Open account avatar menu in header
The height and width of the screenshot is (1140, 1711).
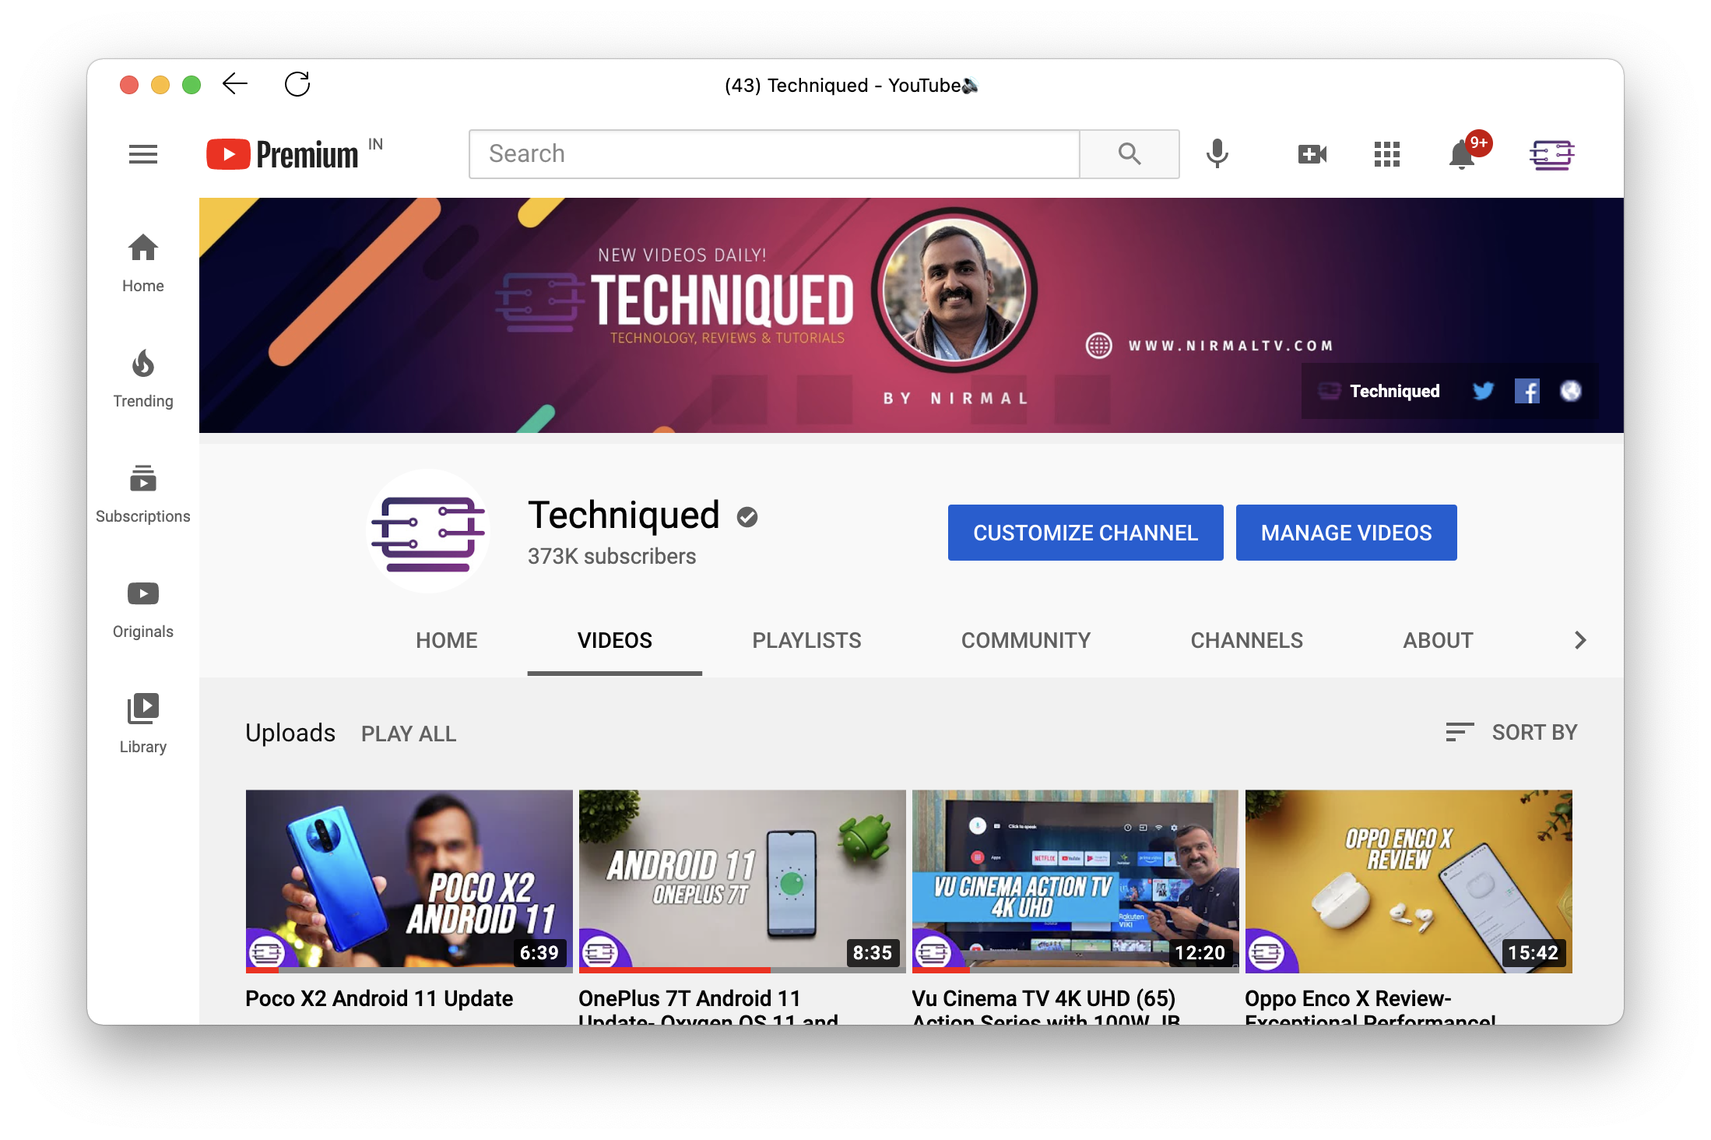pos(1552,154)
